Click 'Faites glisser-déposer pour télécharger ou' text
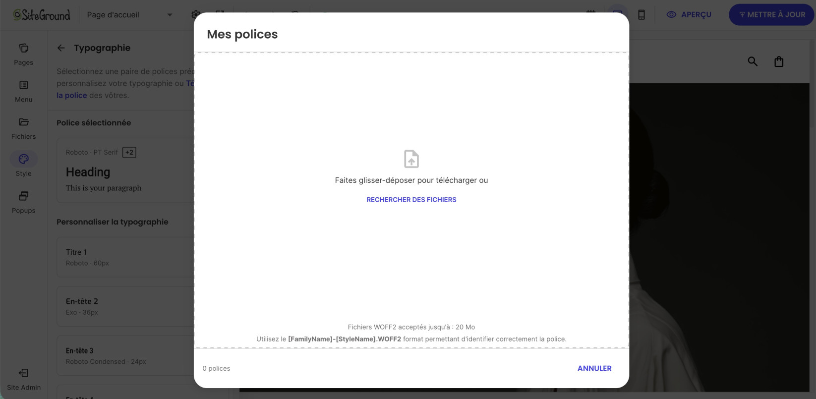 (x=411, y=180)
